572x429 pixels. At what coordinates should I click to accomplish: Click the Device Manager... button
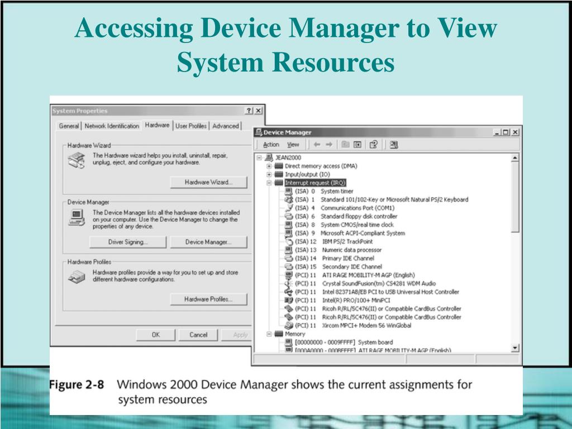209,242
